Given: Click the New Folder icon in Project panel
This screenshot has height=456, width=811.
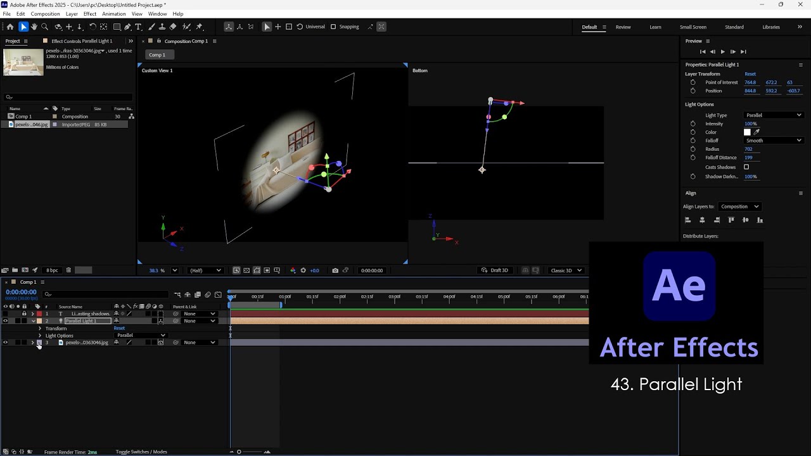Looking at the screenshot, I should [15, 270].
